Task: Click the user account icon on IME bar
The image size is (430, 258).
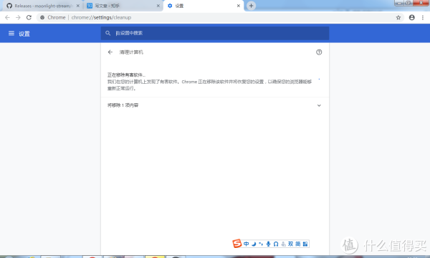Action: point(283,244)
